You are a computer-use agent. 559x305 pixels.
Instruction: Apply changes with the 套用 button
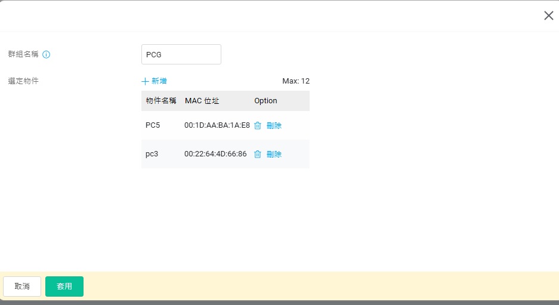pos(64,286)
